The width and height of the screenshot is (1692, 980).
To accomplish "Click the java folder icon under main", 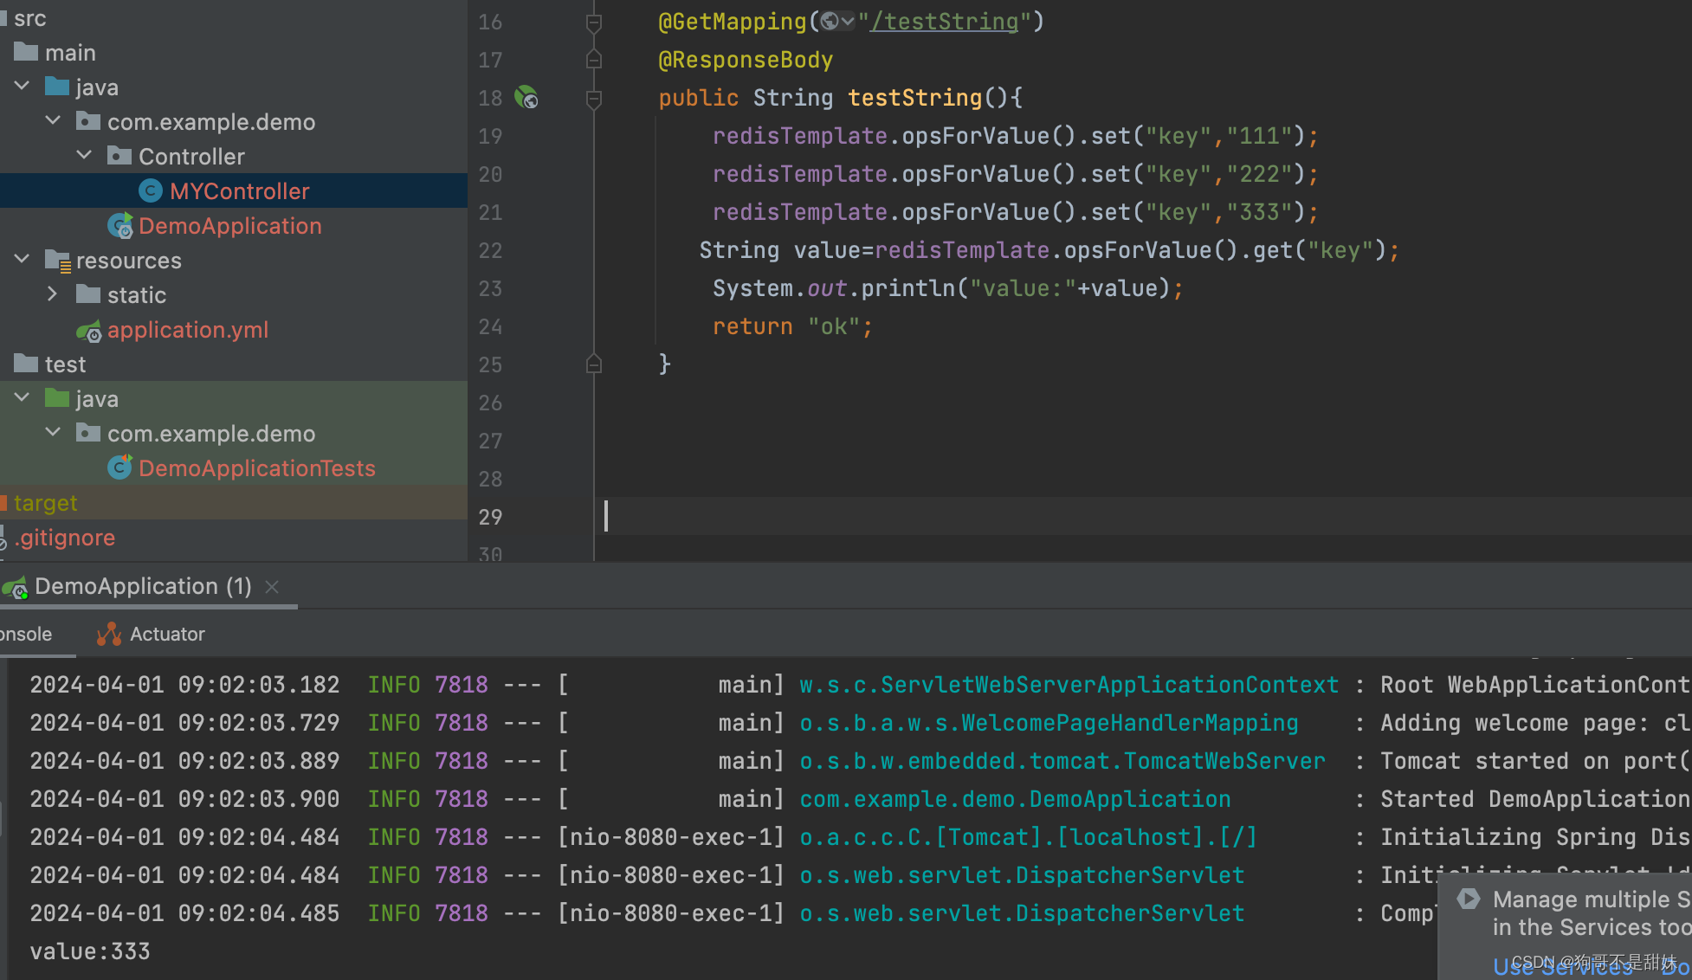I will pos(55,87).
